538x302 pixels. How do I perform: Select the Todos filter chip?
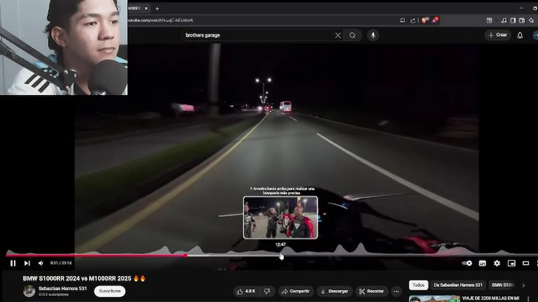(x=418, y=285)
